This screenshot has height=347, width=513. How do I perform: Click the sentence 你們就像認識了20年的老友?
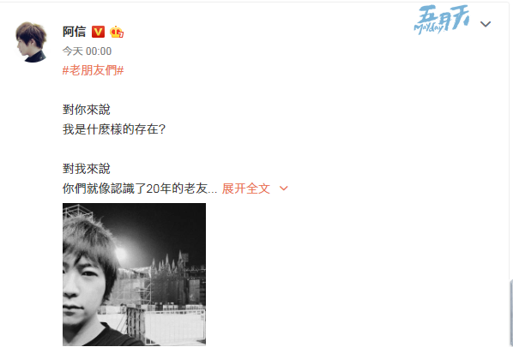pos(140,188)
